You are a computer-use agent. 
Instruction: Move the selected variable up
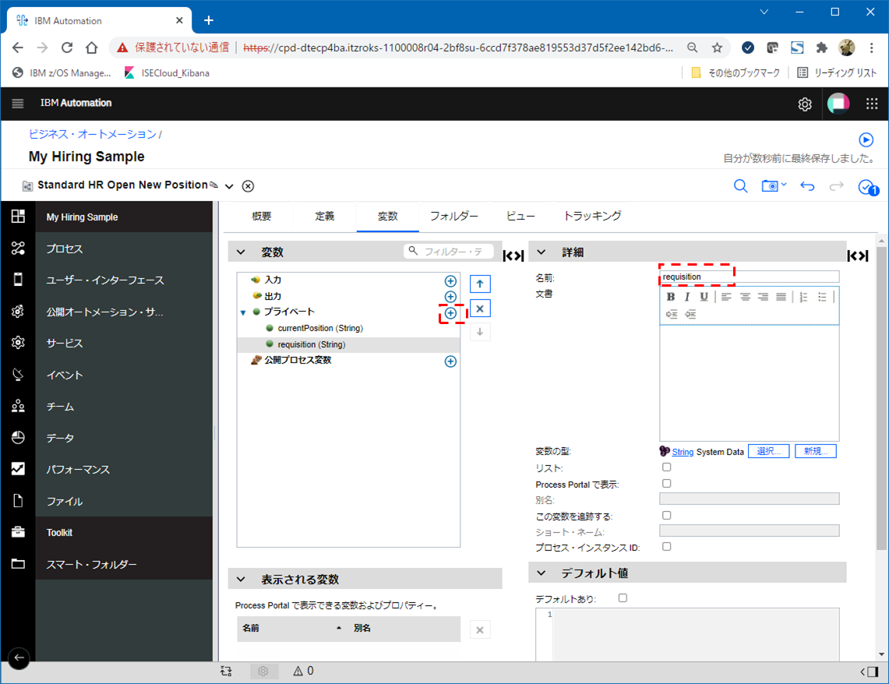480,284
